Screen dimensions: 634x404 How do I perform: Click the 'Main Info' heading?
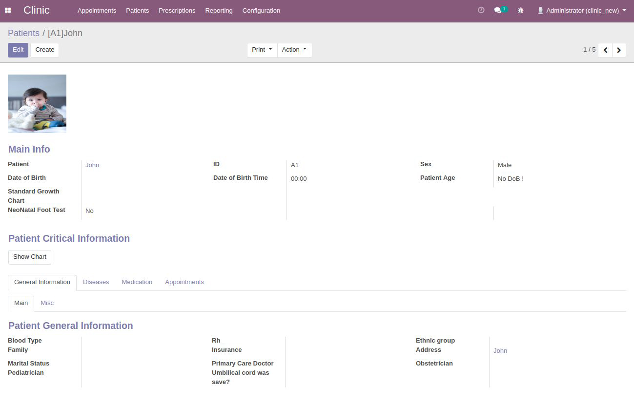click(29, 149)
